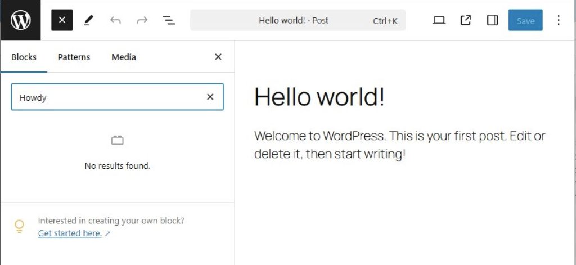
Task: Open the Document Overview list view
Action: coord(169,20)
